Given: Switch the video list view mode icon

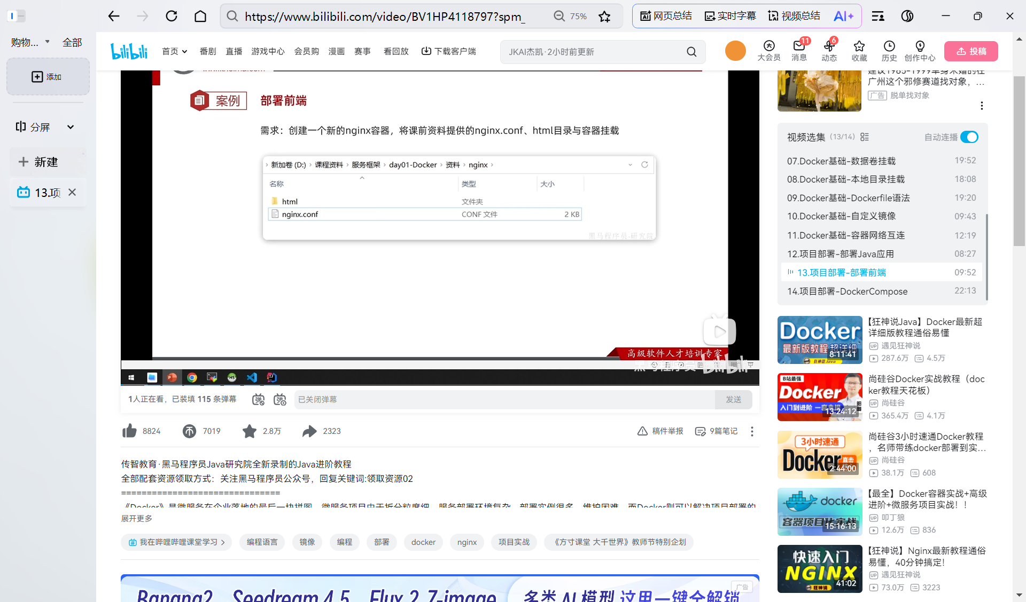Looking at the screenshot, I should [865, 137].
